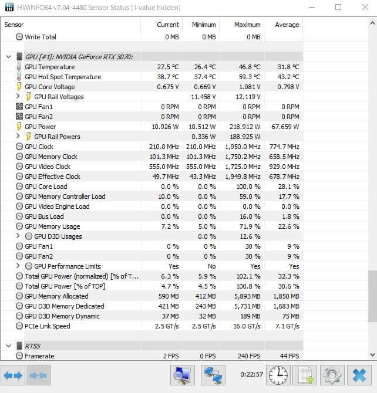Select the GPU Core Load row label
This screenshot has height=393, width=377.
coord(46,187)
